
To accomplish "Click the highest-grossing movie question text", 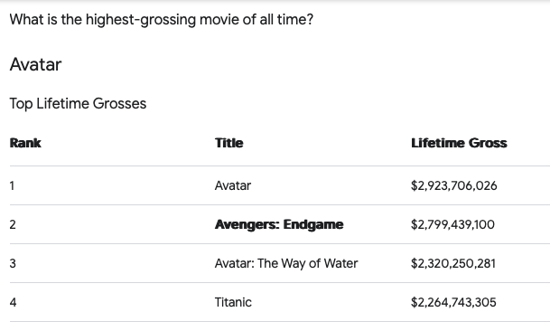I will (x=162, y=19).
